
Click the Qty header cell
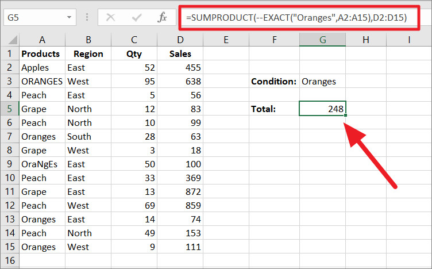click(134, 53)
